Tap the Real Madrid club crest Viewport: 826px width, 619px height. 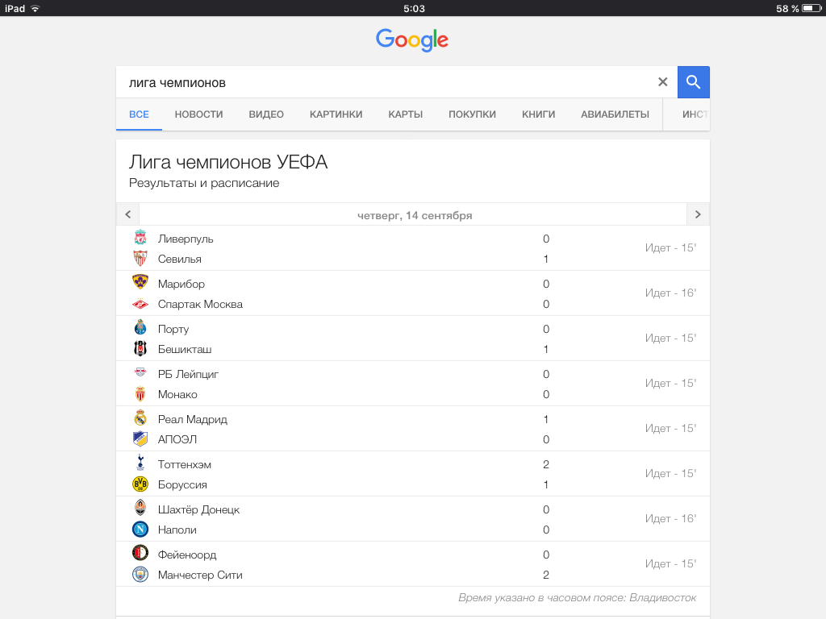pos(140,418)
